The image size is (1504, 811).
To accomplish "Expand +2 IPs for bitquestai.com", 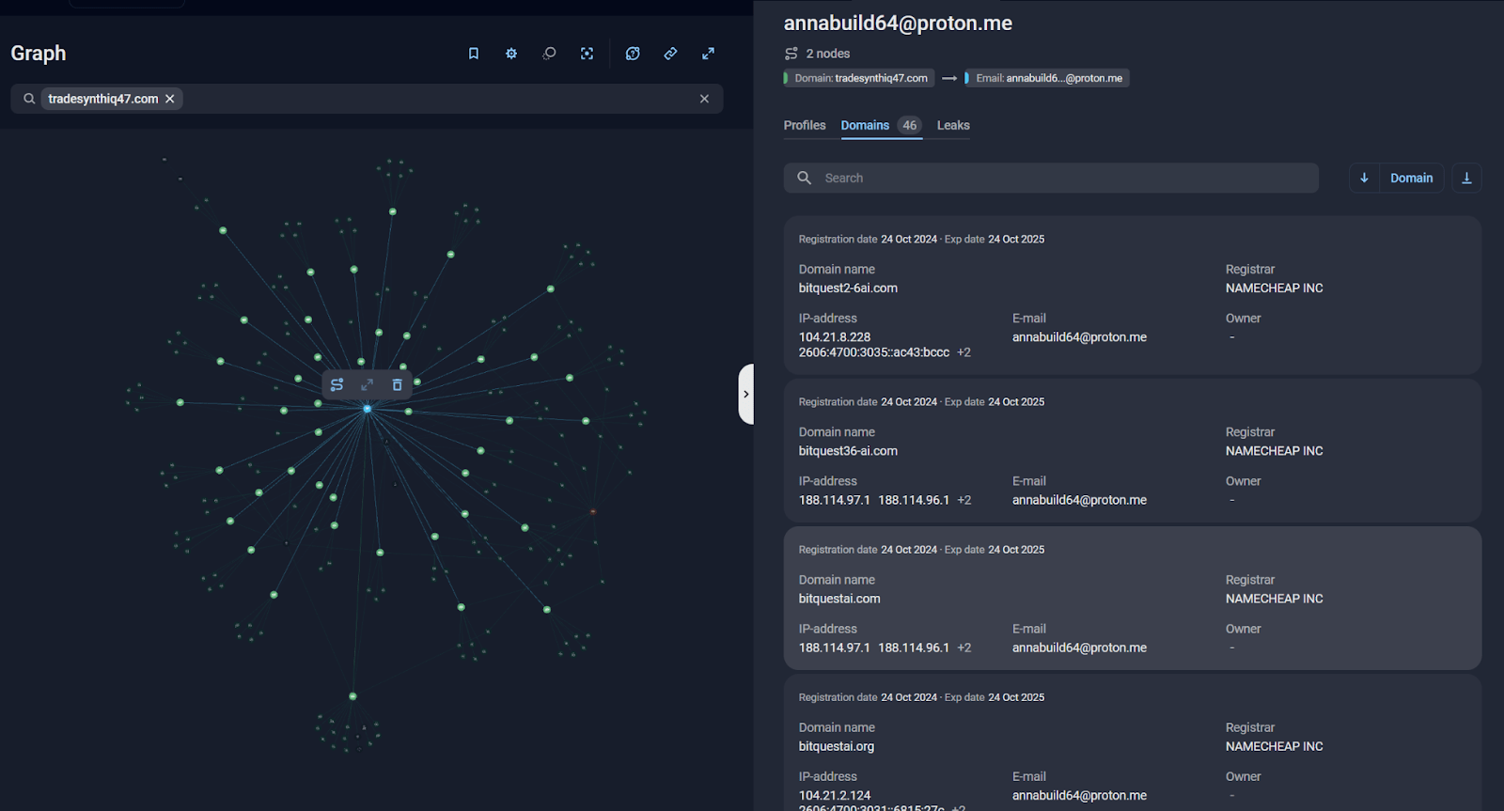I will [963, 647].
